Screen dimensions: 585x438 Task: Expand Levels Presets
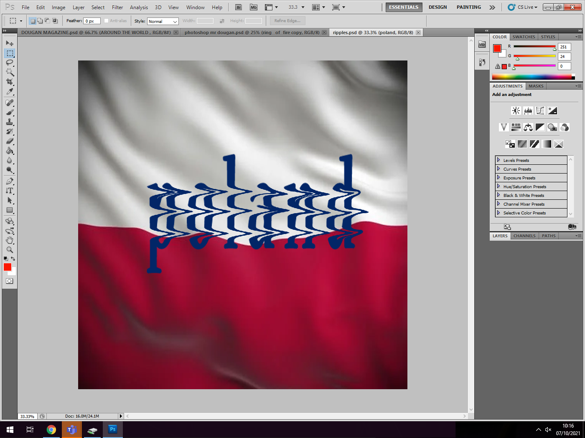point(499,160)
